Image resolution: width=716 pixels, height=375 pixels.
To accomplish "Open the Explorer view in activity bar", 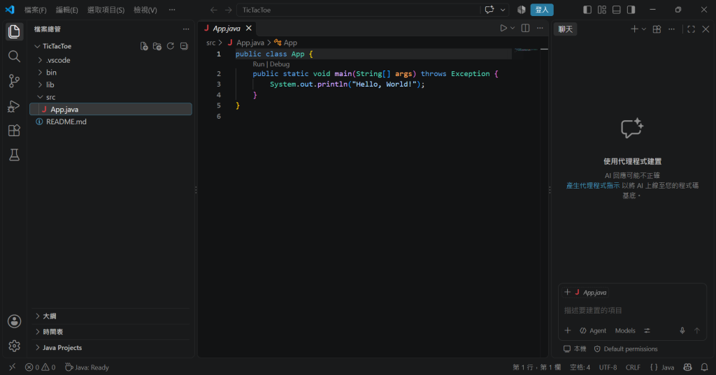I will [14, 31].
